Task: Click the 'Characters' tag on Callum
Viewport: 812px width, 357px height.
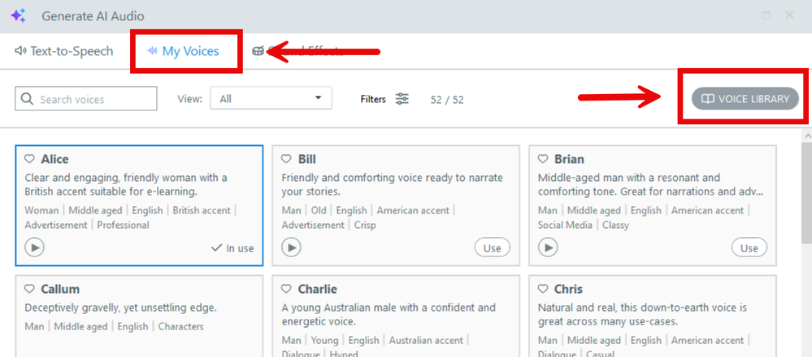Action: click(x=180, y=326)
